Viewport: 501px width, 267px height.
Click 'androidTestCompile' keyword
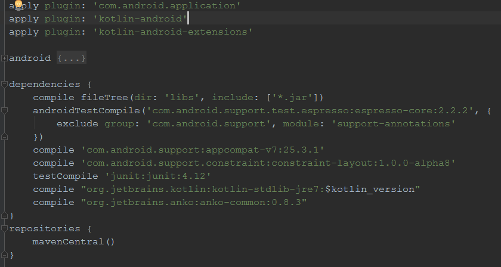pyautogui.click(x=86, y=110)
